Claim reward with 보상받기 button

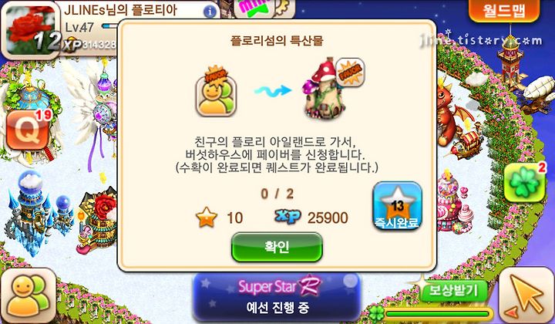(454, 291)
